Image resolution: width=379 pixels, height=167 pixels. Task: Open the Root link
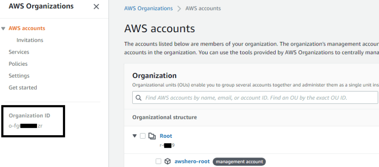coord(166,136)
